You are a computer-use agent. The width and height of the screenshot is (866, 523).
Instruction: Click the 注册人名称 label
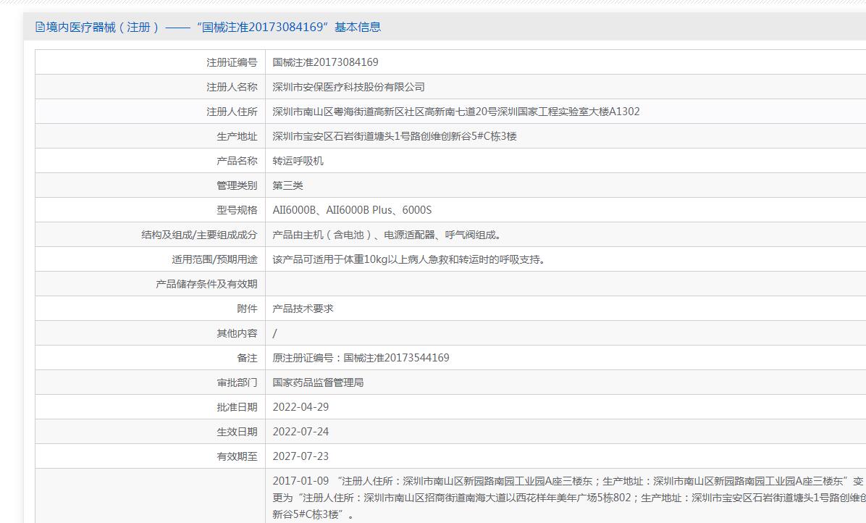click(232, 87)
